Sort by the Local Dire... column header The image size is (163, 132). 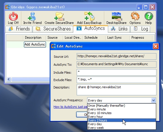(x=73, y=38)
